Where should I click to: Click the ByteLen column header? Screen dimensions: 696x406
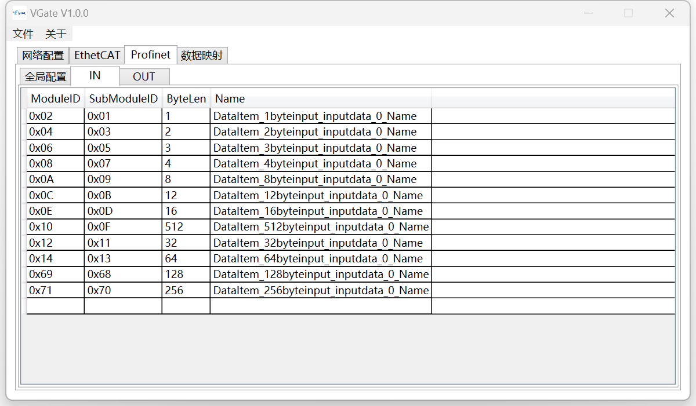tap(186, 98)
